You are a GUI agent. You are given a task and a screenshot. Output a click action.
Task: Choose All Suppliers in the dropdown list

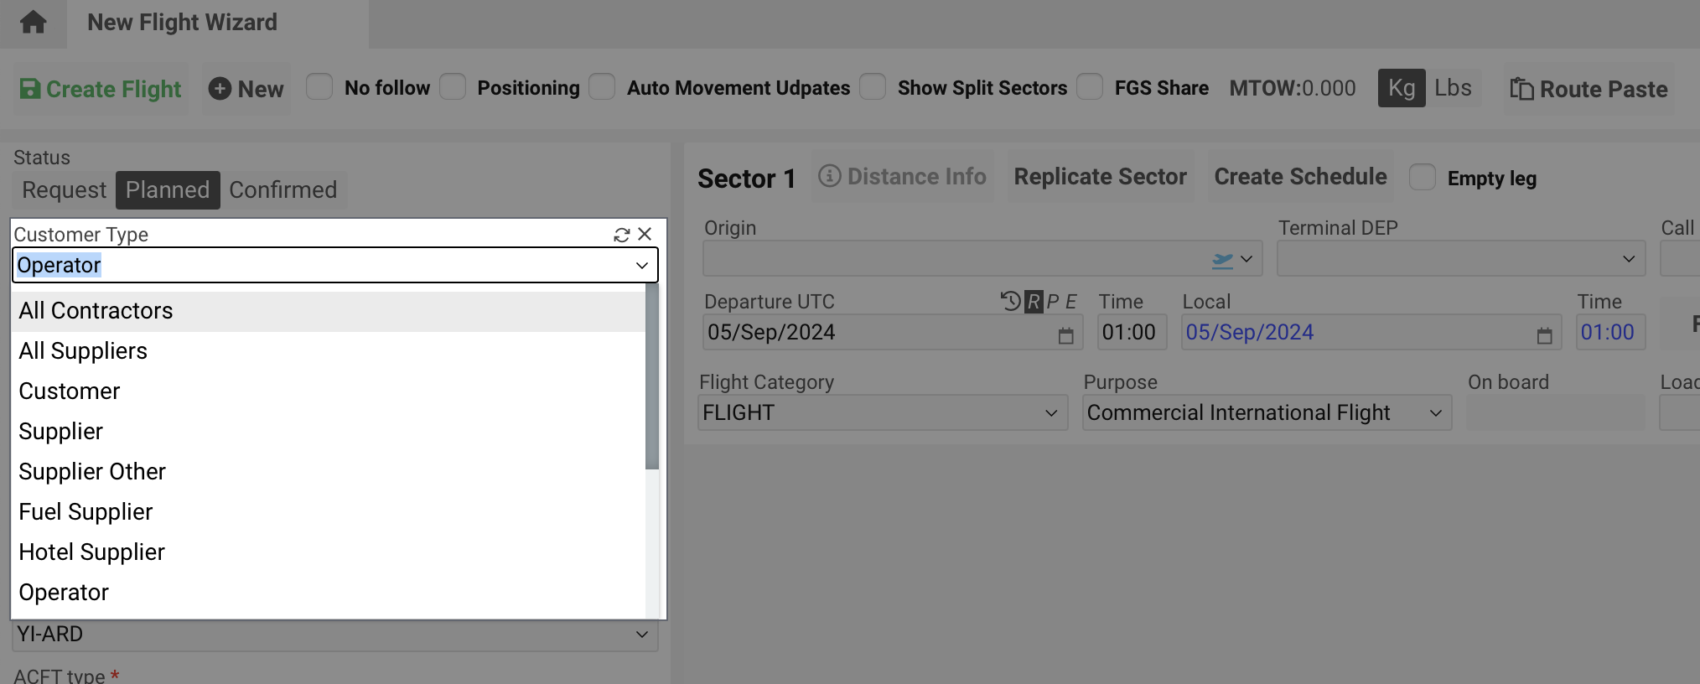83,351
